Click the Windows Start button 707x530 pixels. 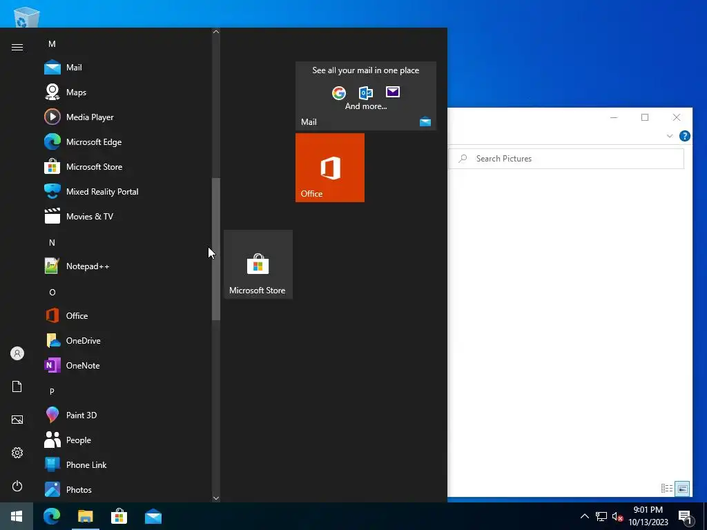tap(17, 516)
